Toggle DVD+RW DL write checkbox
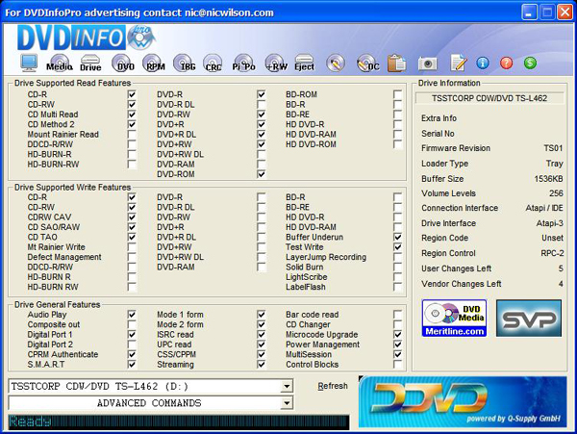This screenshot has width=577, height=434. click(262, 257)
